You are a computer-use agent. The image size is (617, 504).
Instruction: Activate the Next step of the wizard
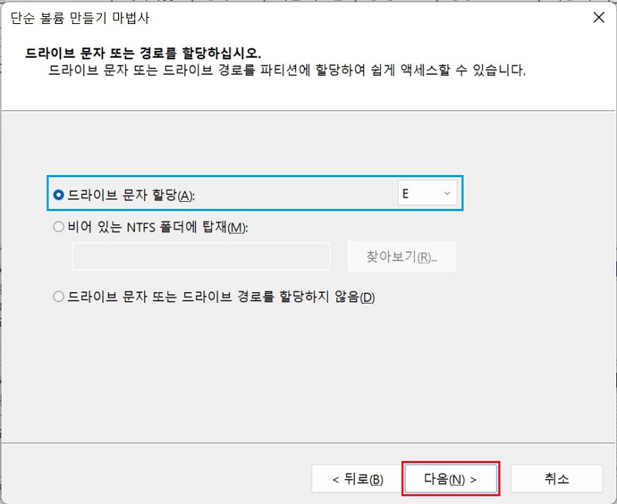451,478
